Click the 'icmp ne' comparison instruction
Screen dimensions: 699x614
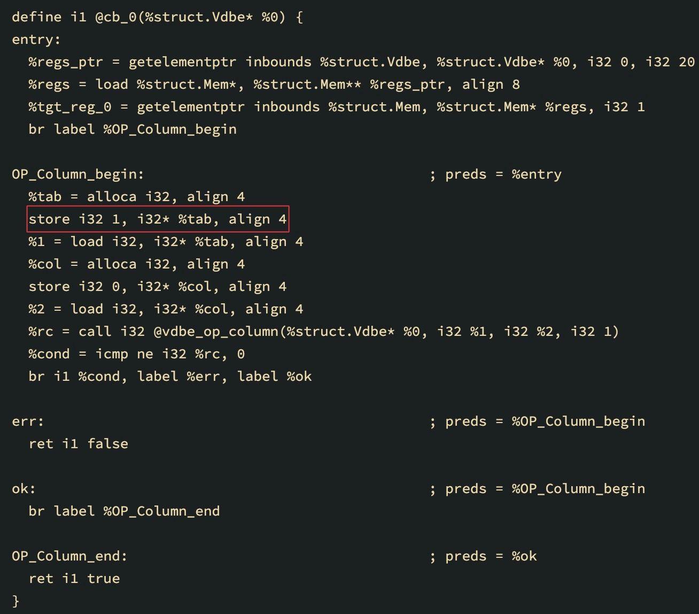[120, 354]
